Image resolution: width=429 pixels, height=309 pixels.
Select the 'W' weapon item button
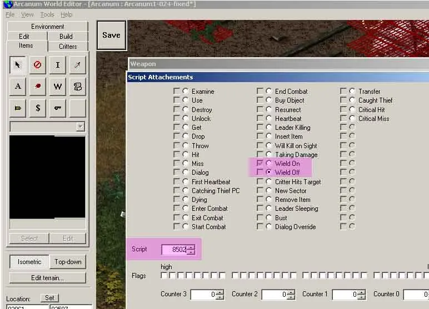point(57,87)
